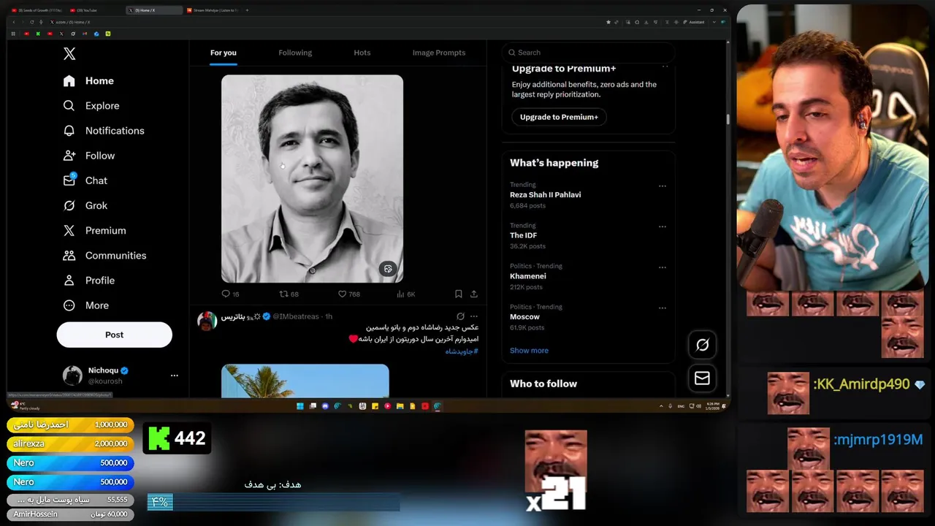Switch to Seeds of Growth browser tab
The image size is (935, 526).
pyautogui.click(x=37, y=10)
